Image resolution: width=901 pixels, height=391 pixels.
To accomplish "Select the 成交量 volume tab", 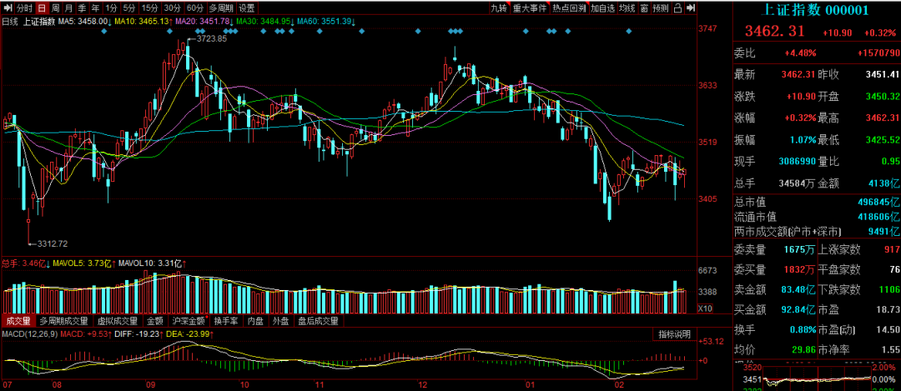I will pos(18,321).
